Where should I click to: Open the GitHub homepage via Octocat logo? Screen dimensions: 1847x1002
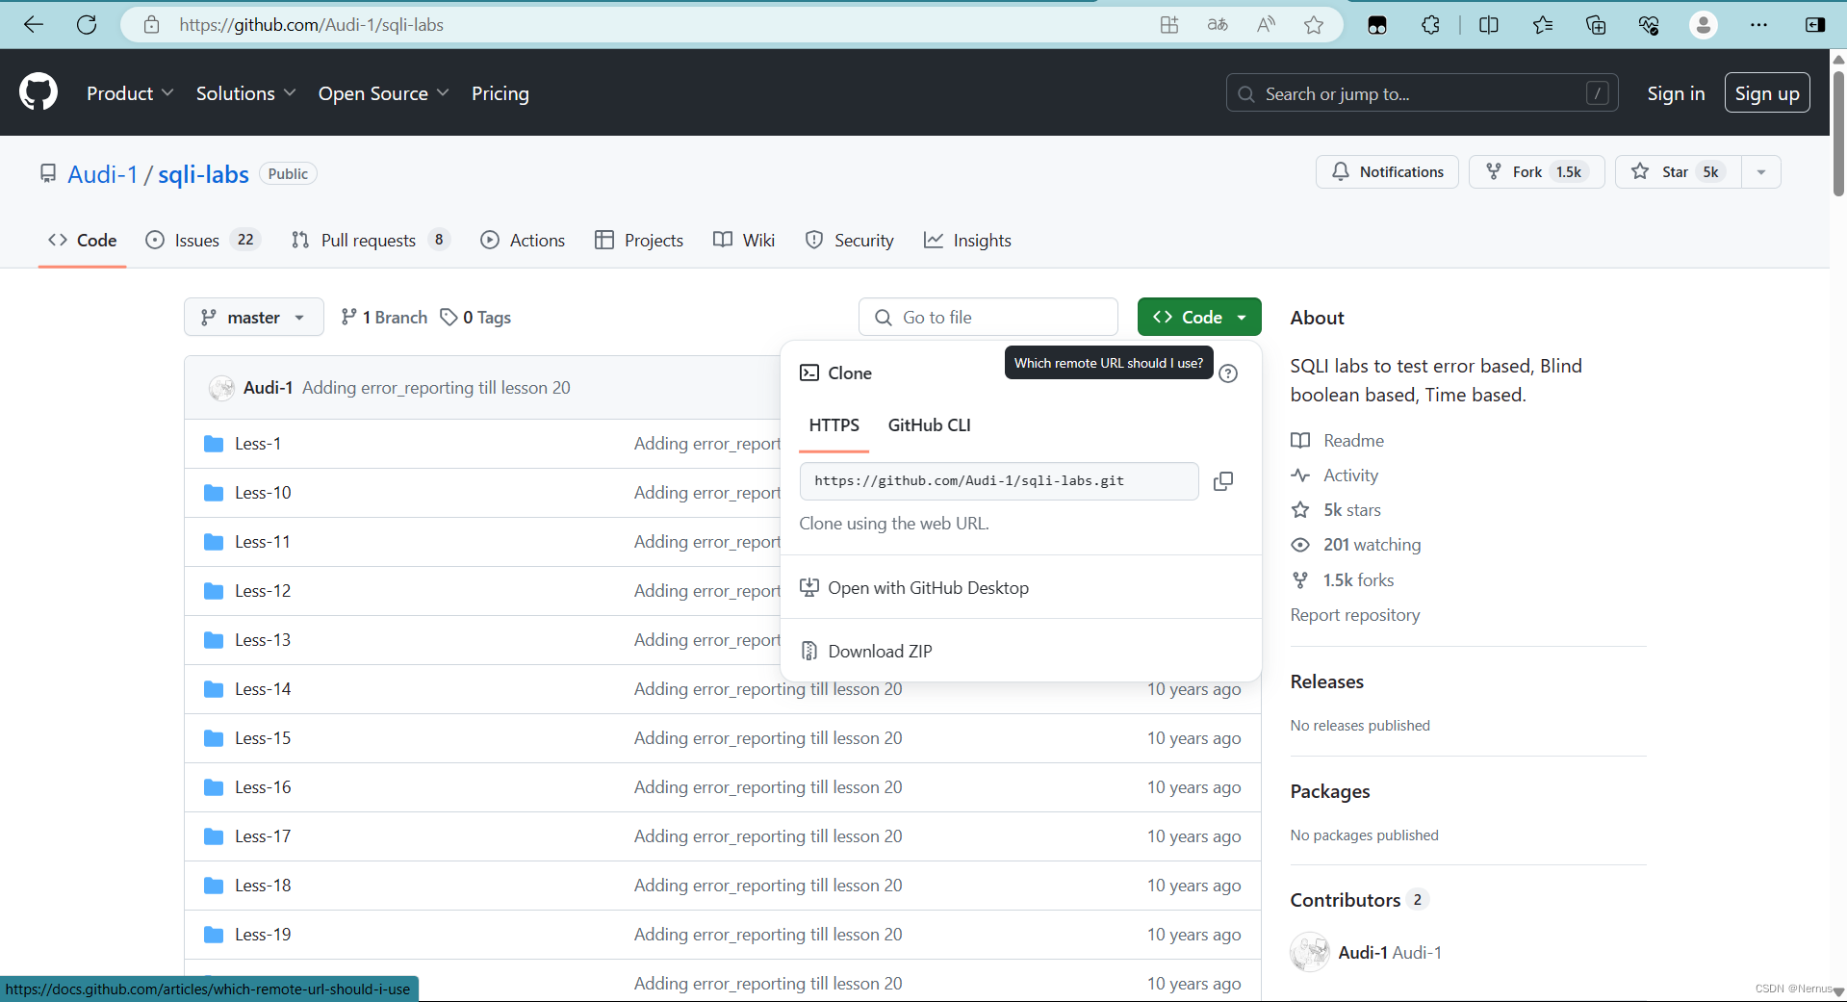pyautogui.click(x=38, y=92)
